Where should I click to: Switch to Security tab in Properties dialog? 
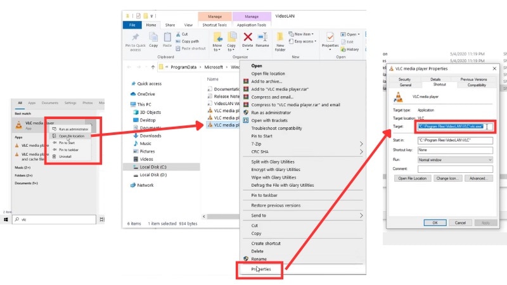tap(404, 79)
